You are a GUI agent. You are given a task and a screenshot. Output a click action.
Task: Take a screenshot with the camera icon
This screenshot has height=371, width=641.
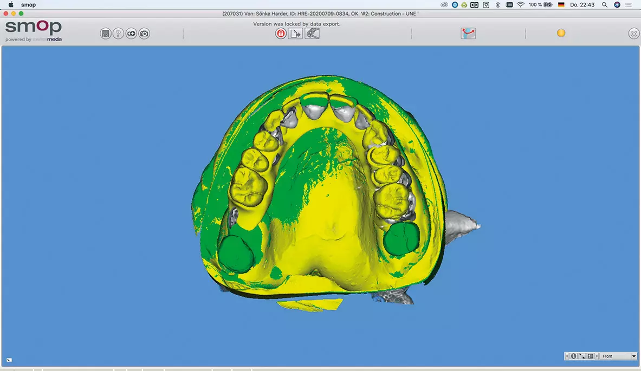[144, 34]
